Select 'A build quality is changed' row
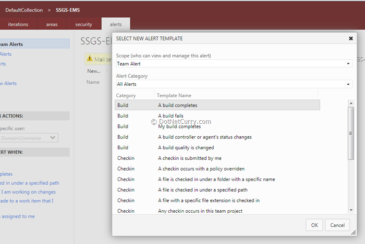 217,147
